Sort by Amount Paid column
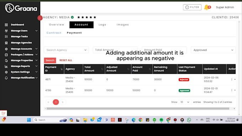Viewport: 242px width, 136px height. click(150, 69)
